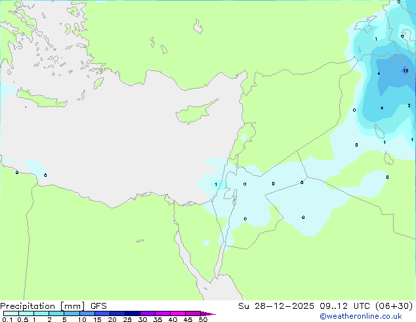Click the 0.1–0.5 mm legend color swatch

(11, 313)
